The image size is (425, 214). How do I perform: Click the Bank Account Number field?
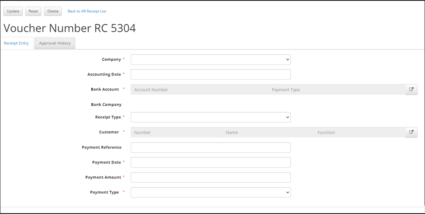199,90
